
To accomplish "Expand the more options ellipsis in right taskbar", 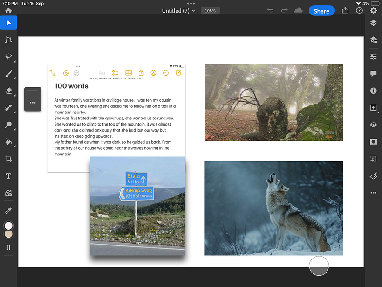I will pyautogui.click(x=373, y=193).
